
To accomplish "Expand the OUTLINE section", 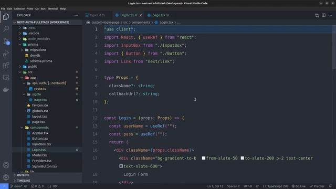I will point(23,175).
